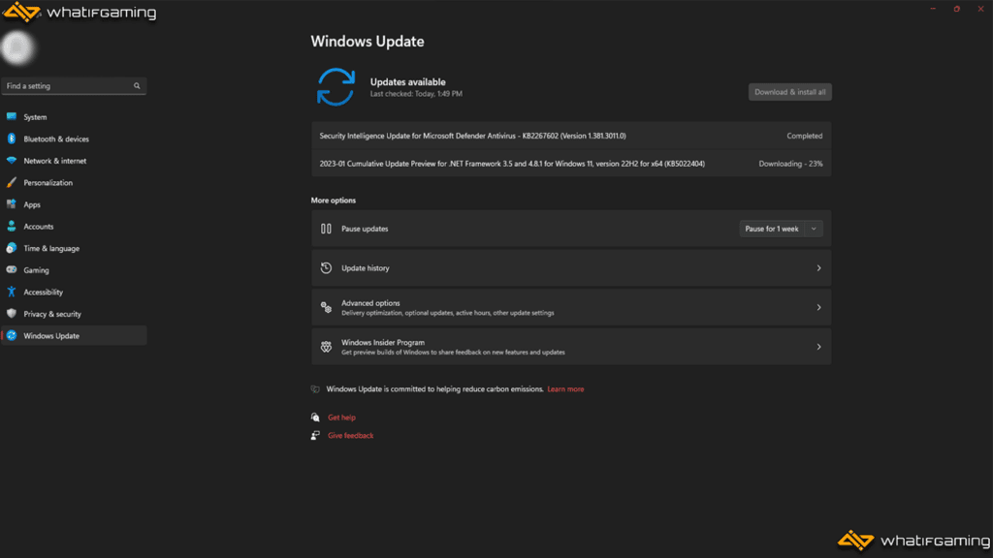Open the Pause for 1 week dropdown
993x558 pixels.
781,229
